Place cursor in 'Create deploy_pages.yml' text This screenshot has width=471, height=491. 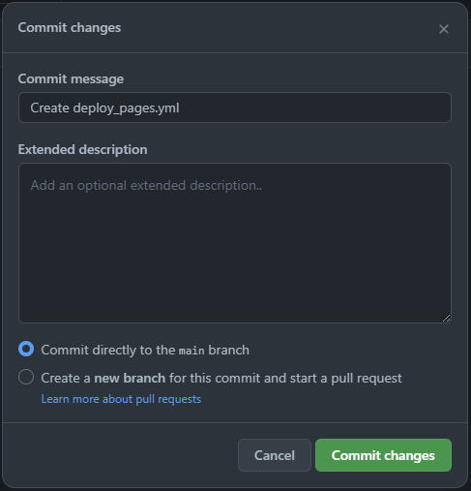[x=104, y=107]
